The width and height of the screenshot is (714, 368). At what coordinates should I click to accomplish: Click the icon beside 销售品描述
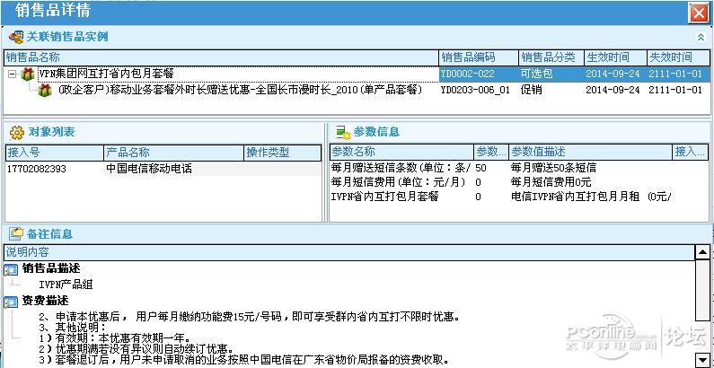click(x=11, y=269)
